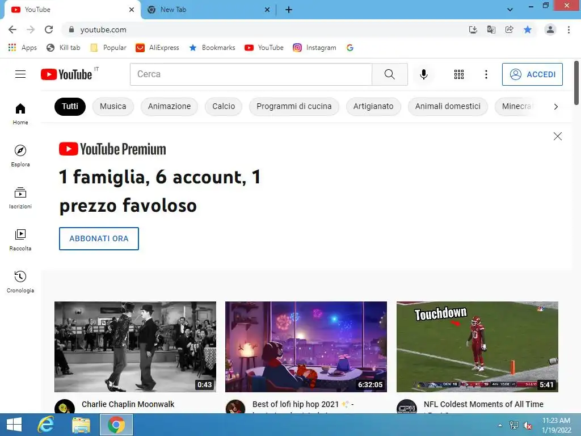This screenshot has width=581, height=436.
Task: Open a new tab with plus button
Action: pos(289,10)
